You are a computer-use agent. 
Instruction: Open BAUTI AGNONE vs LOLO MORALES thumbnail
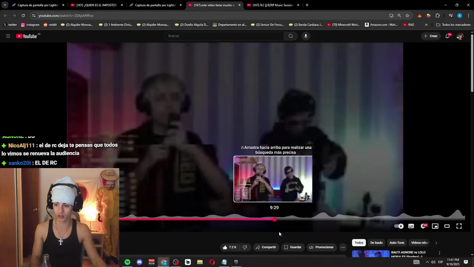click(x=371, y=254)
